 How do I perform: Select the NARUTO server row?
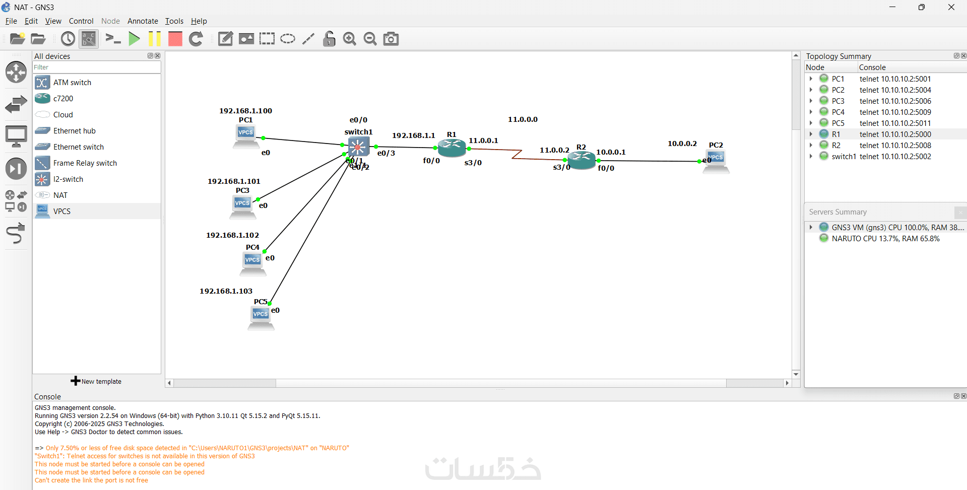click(885, 239)
